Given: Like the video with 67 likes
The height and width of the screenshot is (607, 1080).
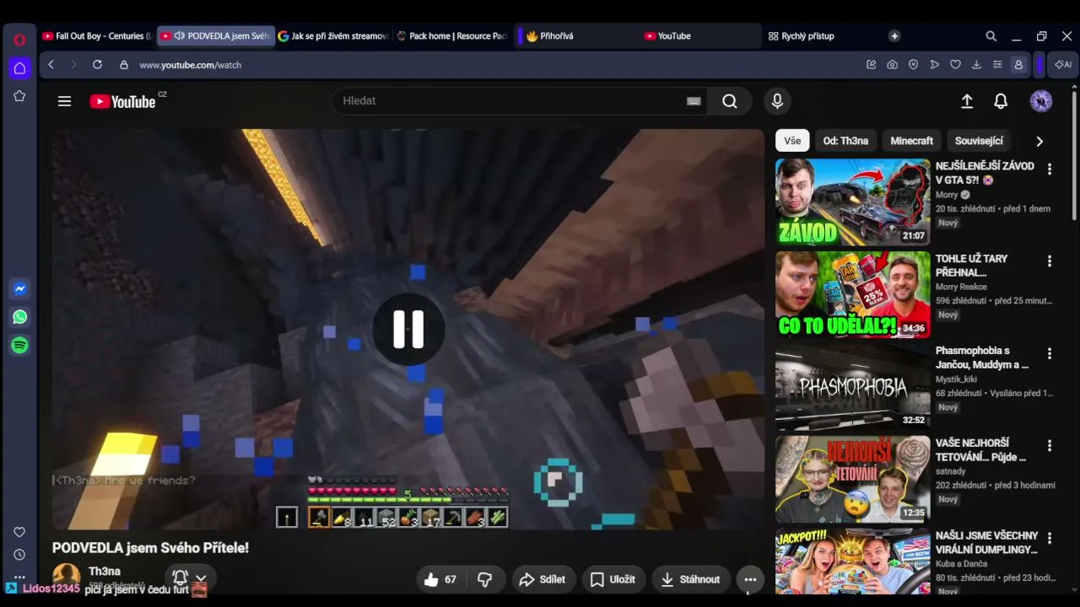Looking at the screenshot, I should point(440,579).
